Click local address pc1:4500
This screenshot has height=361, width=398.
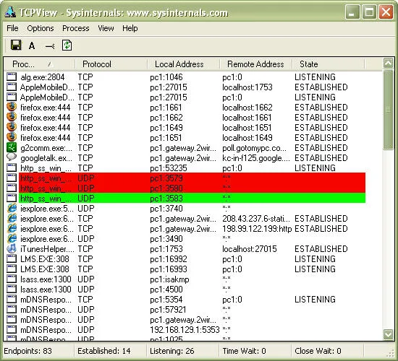(x=166, y=290)
